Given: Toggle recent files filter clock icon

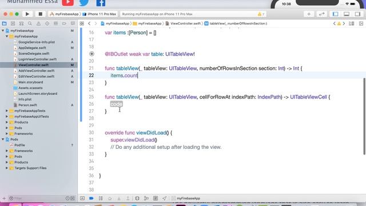Looking at the screenshot, I should (x=67, y=199).
